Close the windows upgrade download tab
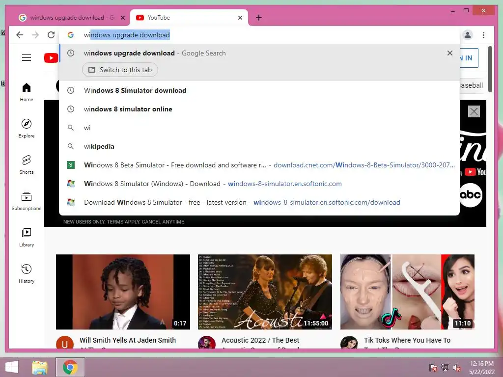 [x=122, y=18]
